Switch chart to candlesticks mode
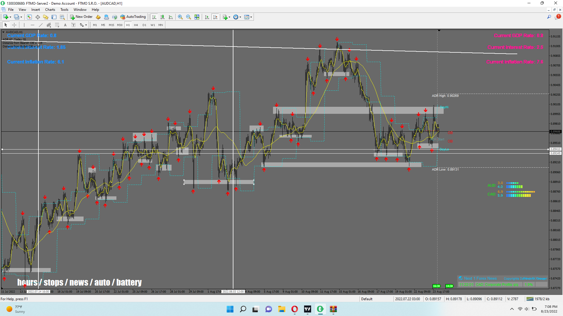Viewport: 563px width, 316px height. click(162, 17)
